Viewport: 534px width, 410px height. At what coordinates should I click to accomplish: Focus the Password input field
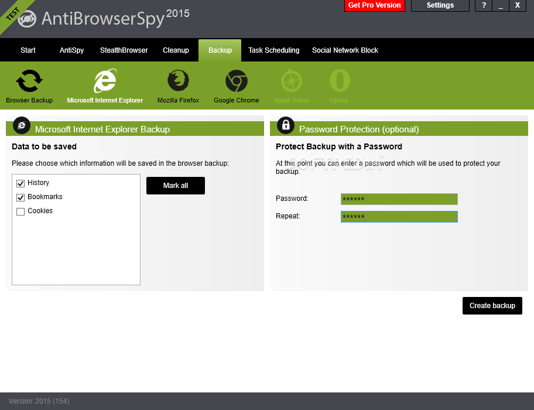coord(399,199)
